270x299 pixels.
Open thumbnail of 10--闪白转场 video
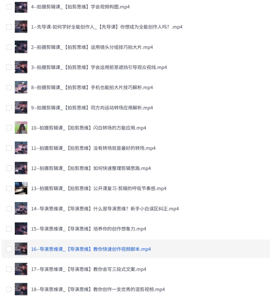[21, 128]
